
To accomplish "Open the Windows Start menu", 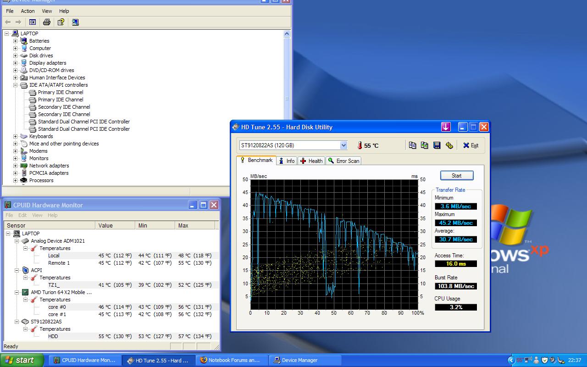I will tap(22, 360).
